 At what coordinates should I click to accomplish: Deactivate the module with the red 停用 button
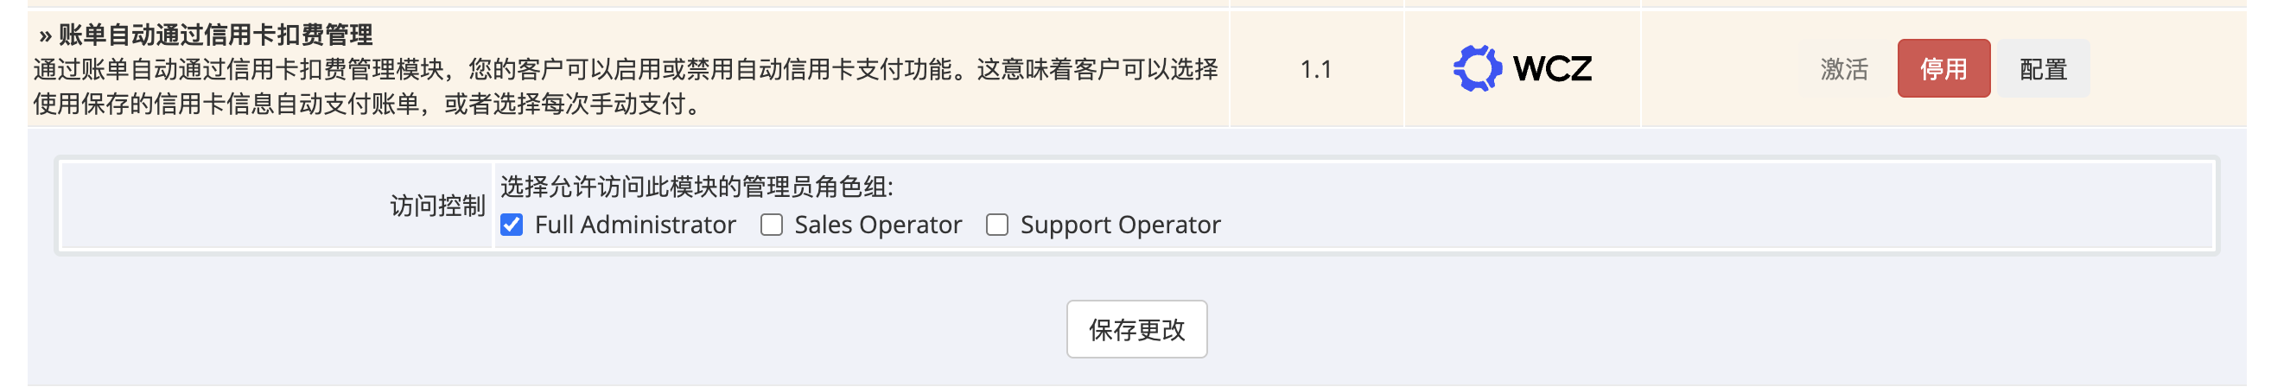click(x=1943, y=68)
